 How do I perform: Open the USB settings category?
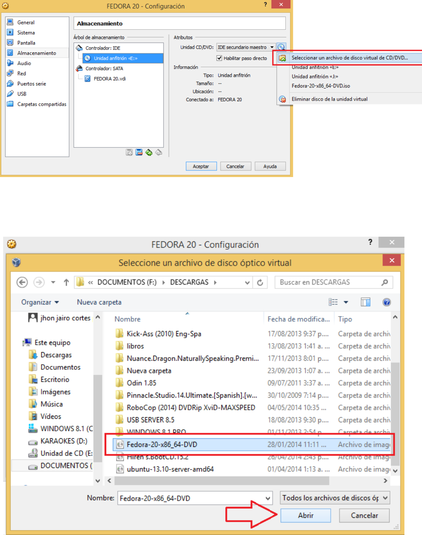click(22, 94)
